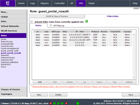Click the red M status icon
Image resolution: width=140 pixels, height=105 pixels.
(x=51, y=103)
